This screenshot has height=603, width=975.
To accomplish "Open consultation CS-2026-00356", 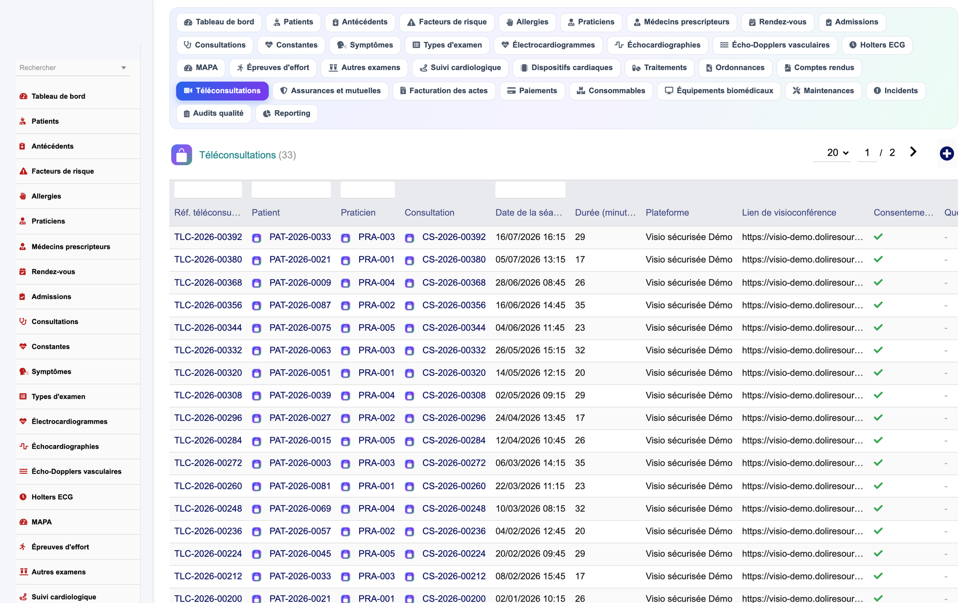I will tap(454, 305).
